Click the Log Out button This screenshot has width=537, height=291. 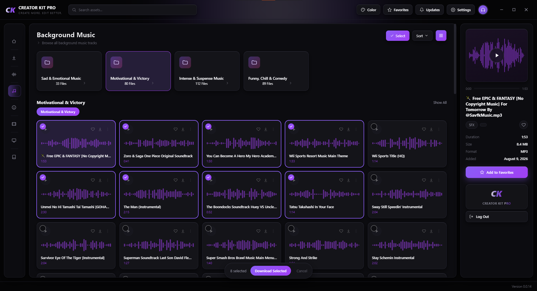[496, 217]
